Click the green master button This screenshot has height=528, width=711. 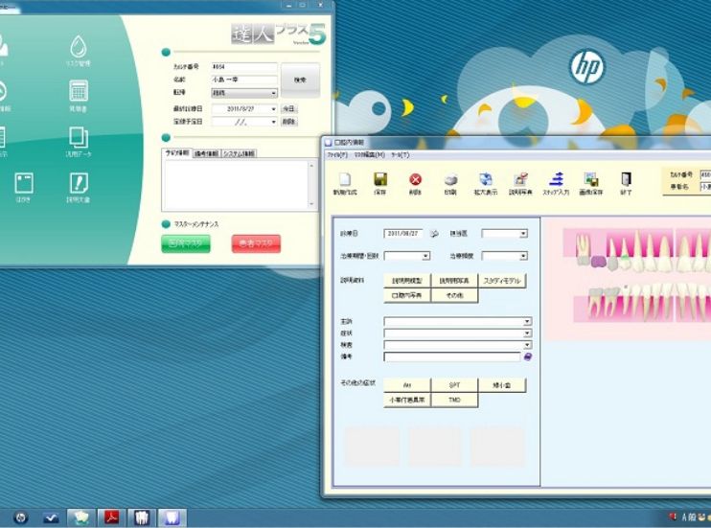tap(186, 243)
